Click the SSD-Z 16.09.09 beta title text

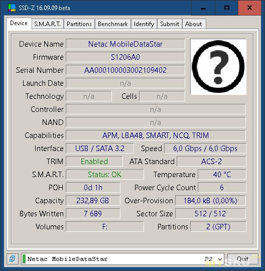tap(45, 8)
